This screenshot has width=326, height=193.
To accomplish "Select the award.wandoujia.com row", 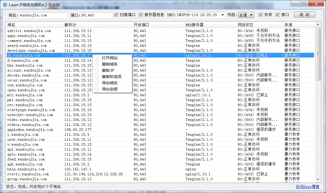I will [160, 46].
